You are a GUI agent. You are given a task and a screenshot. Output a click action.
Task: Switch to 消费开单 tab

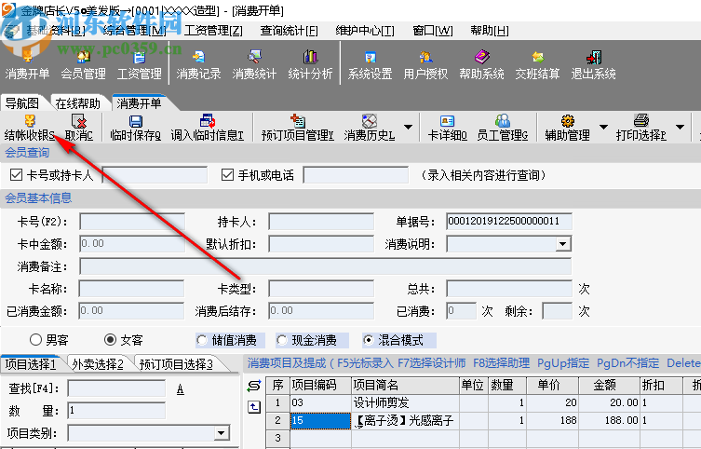(x=139, y=103)
